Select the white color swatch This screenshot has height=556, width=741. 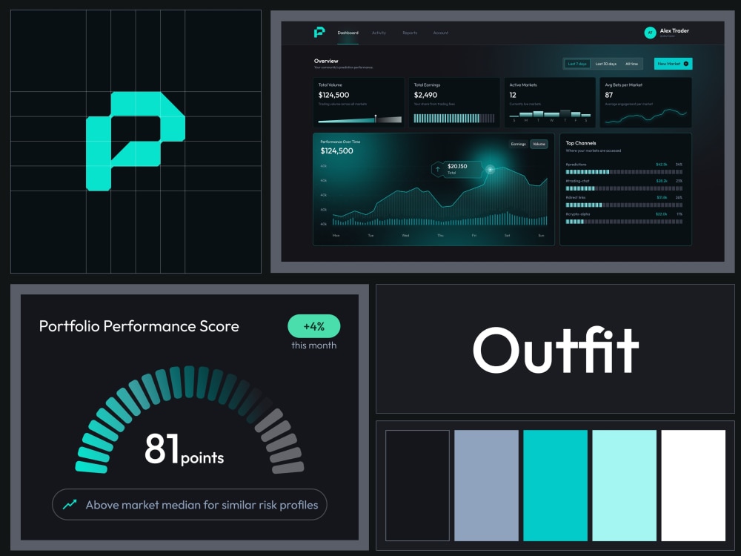pos(694,486)
